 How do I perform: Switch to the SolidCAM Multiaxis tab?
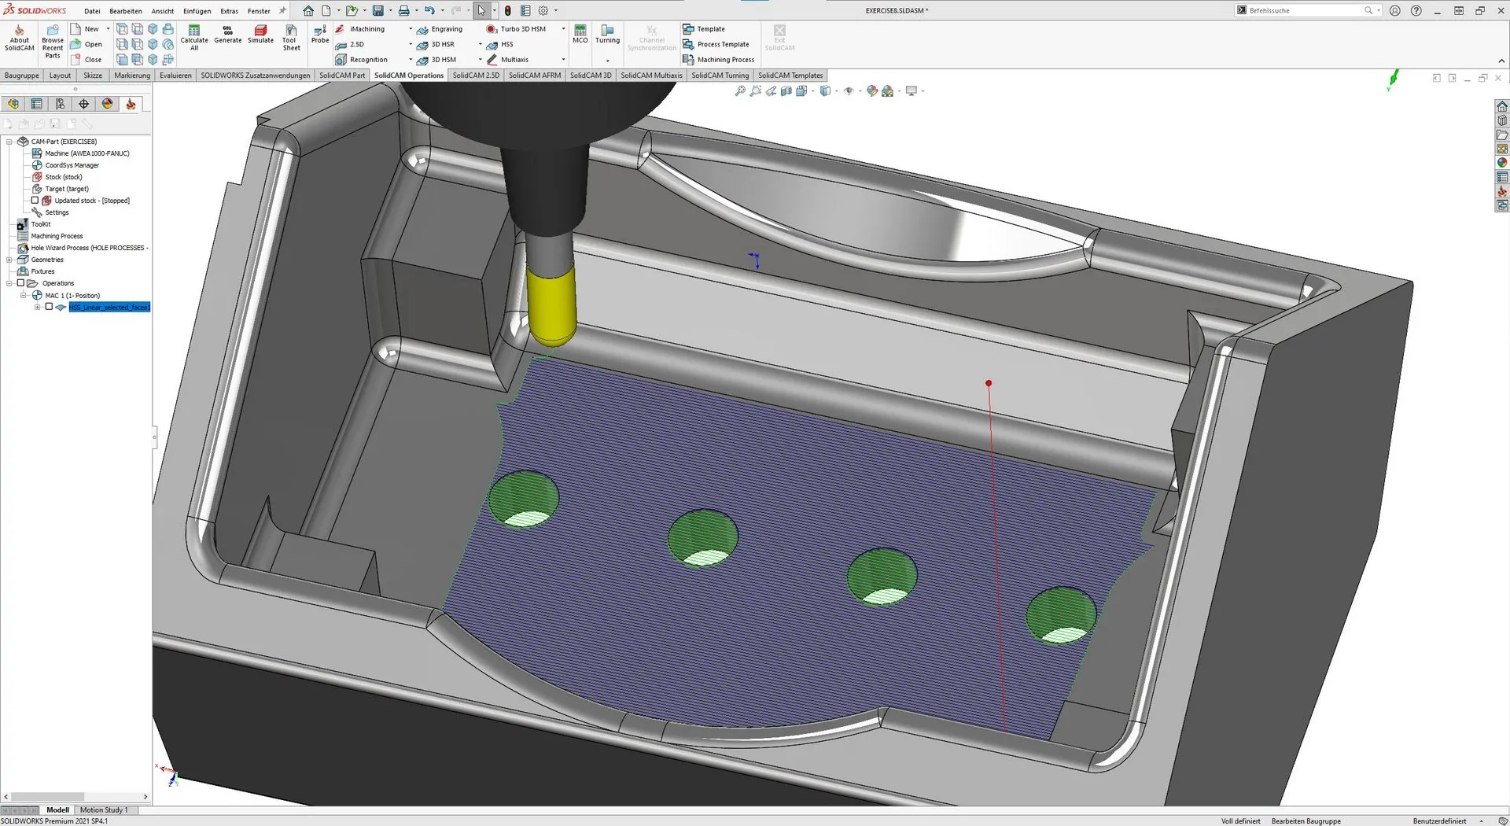coord(651,76)
